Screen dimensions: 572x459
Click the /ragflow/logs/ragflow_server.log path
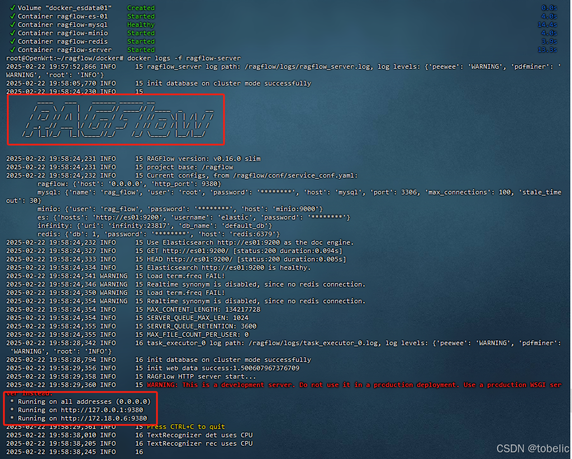(307, 66)
